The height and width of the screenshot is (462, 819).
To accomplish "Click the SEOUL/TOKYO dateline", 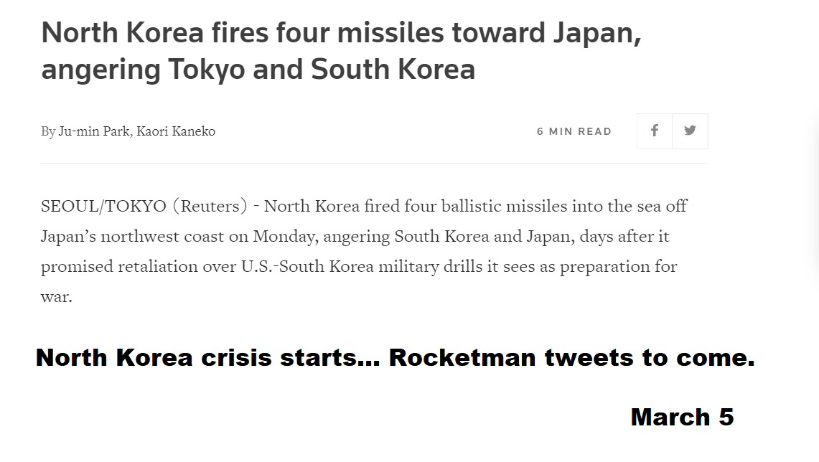I will pos(103,207).
